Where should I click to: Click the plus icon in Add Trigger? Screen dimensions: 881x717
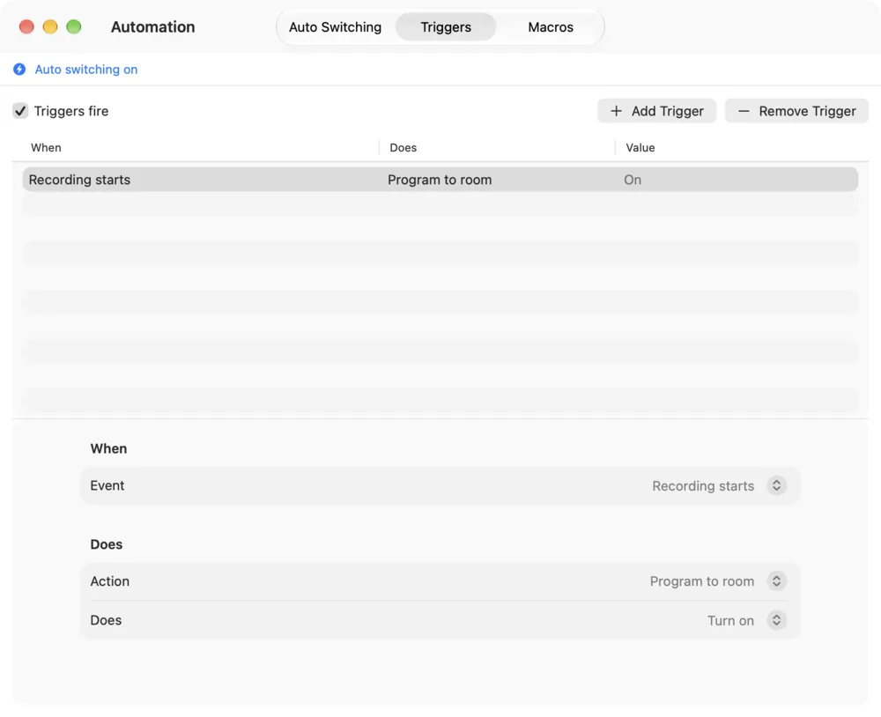click(x=617, y=111)
